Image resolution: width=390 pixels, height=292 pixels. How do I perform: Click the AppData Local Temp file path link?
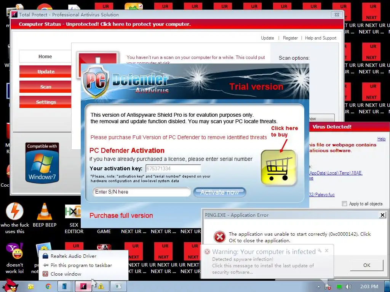(336, 173)
